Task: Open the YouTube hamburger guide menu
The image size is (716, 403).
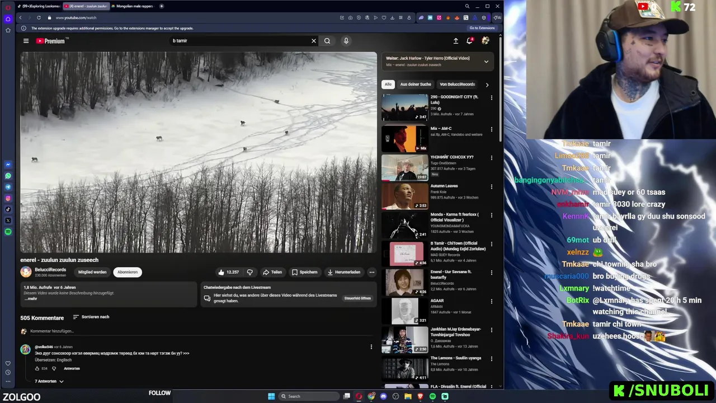Action: [26, 41]
